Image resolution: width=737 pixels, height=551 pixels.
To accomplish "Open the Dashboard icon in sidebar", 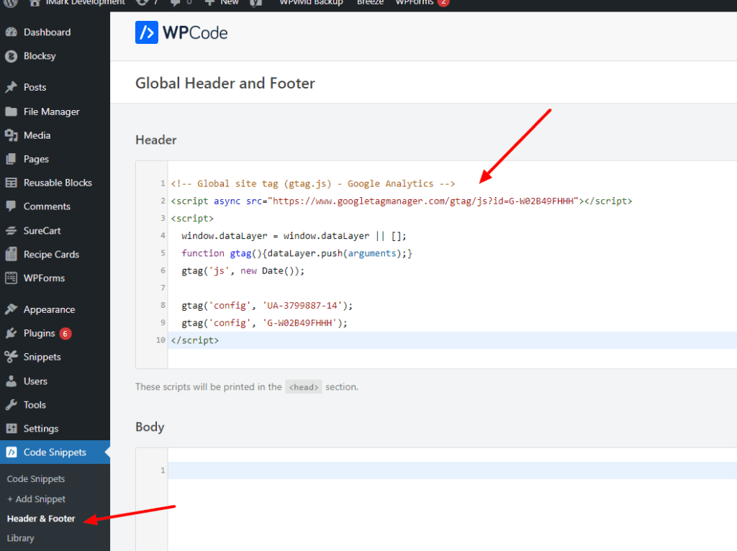I will [x=12, y=32].
